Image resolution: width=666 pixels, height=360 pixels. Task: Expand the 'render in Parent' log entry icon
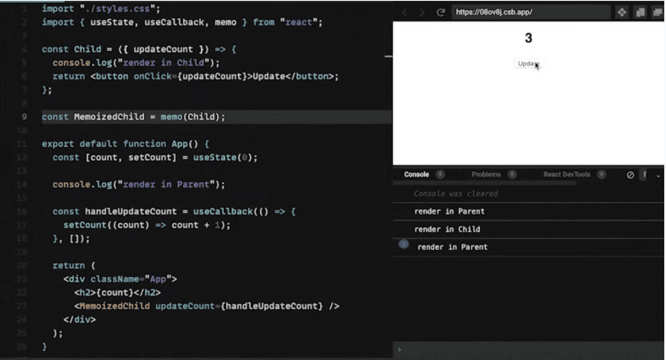tap(404, 244)
